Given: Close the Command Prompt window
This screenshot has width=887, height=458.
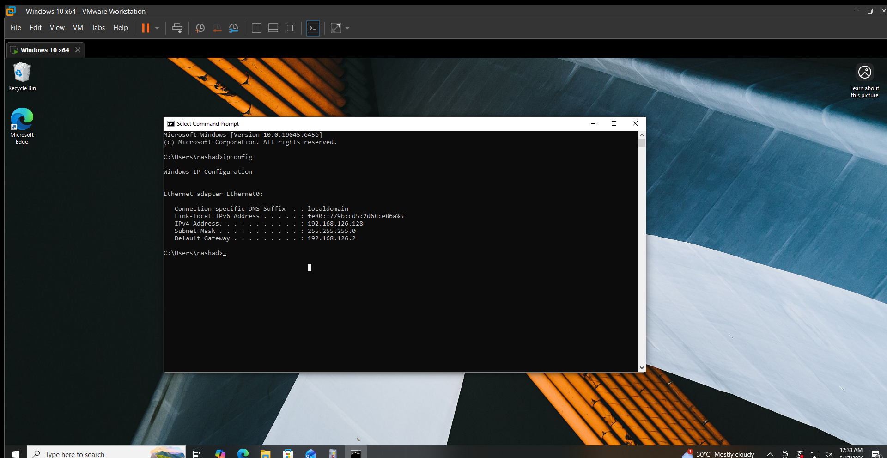Looking at the screenshot, I should tap(635, 124).
